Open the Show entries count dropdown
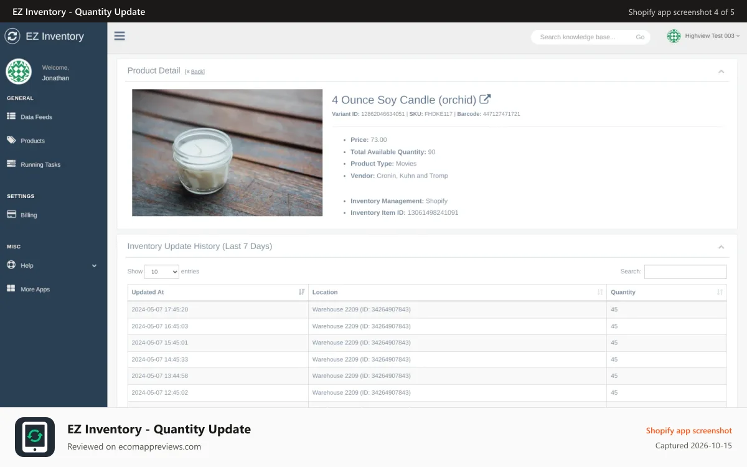747x467 pixels. pos(161,271)
